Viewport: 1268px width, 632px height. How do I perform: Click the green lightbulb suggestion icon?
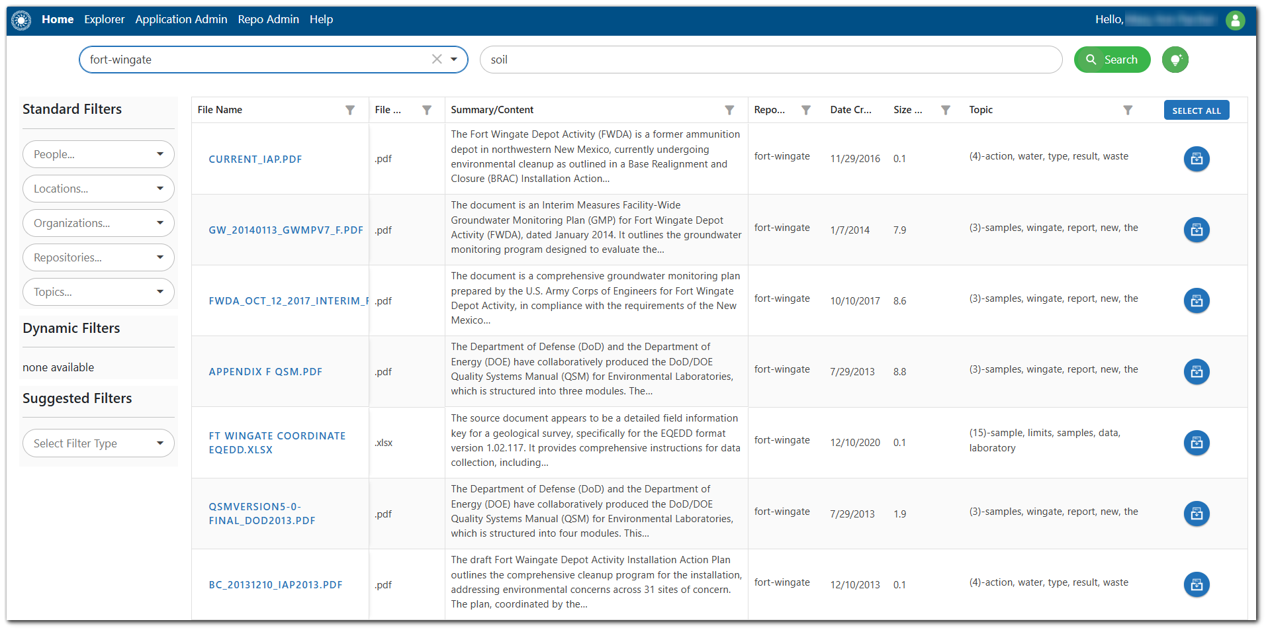click(1175, 60)
